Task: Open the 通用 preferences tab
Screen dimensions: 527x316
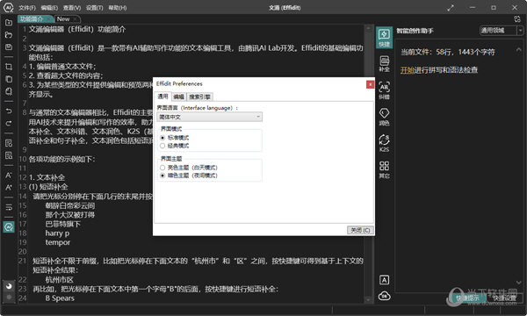Action: 162,97
